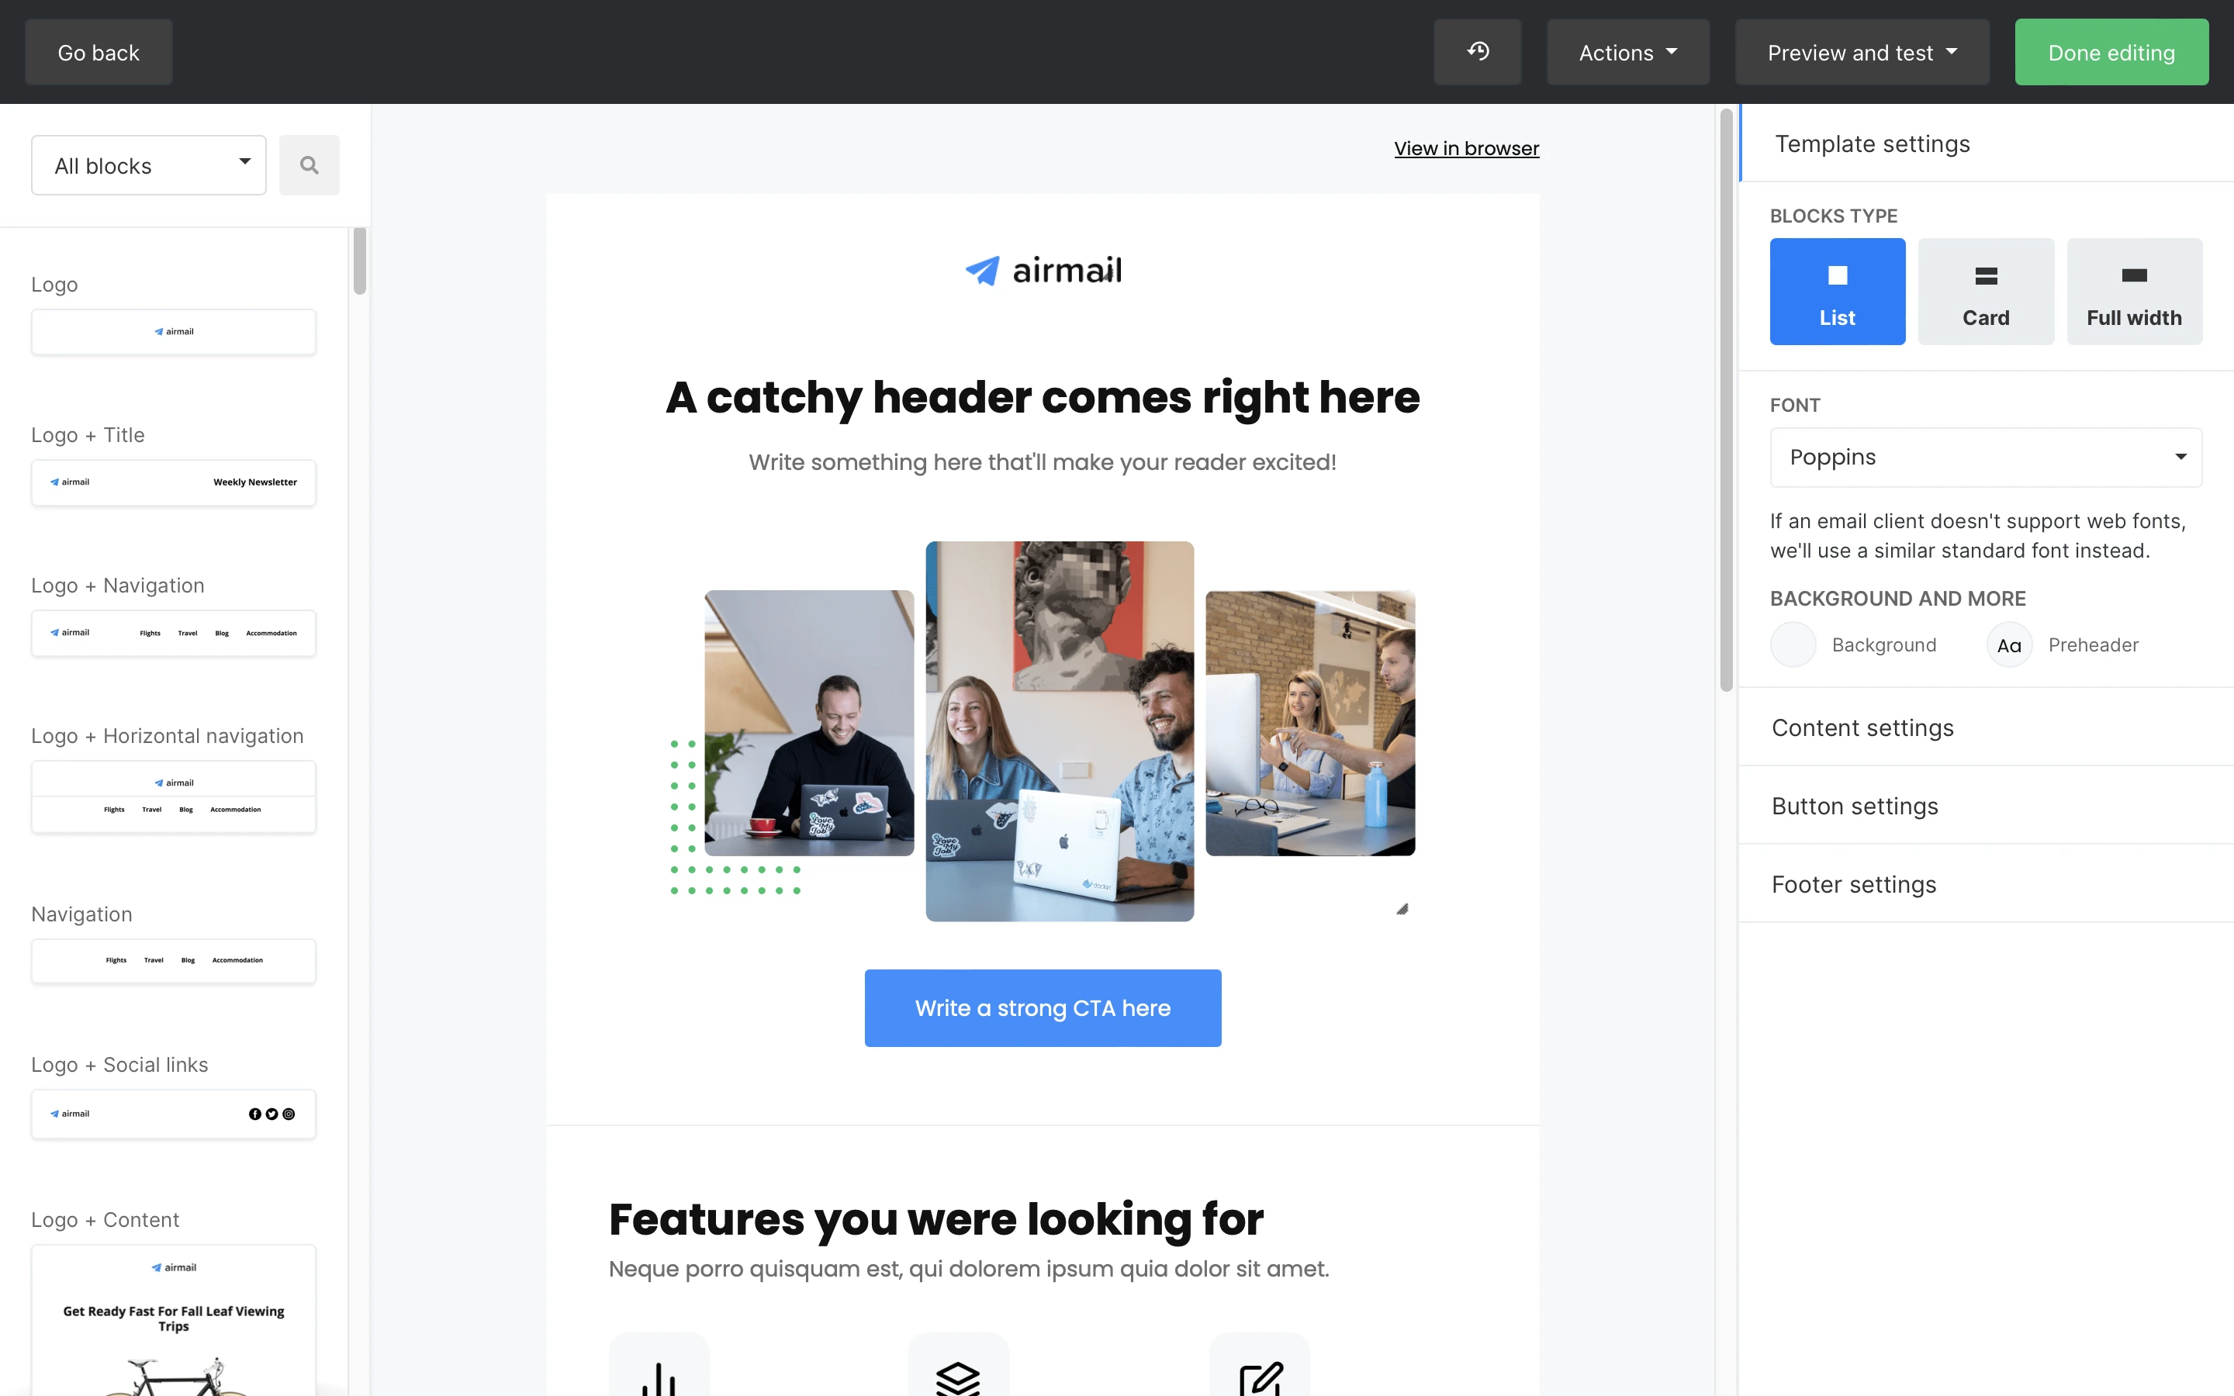The image size is (2234, 1396).
Task: Open the View in browser link
Action: [x=1466, y=147]
